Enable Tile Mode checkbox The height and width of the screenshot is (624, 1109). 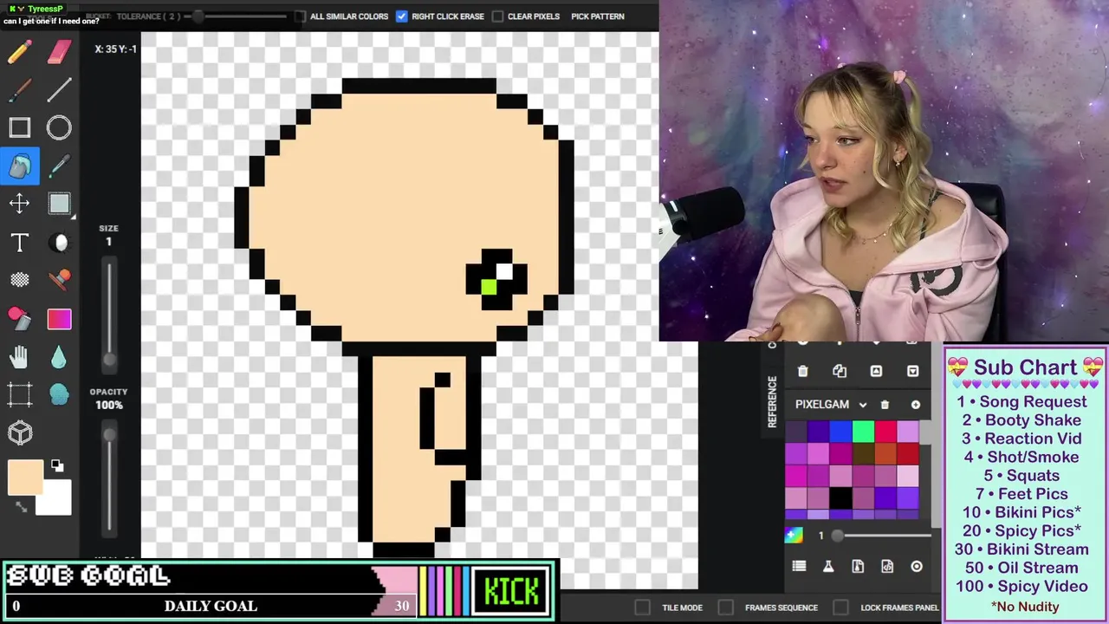pyautogui.click(x=642, y=608)
